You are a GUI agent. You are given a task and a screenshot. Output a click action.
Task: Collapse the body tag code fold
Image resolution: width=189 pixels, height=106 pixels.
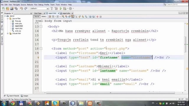coord(41,26)
